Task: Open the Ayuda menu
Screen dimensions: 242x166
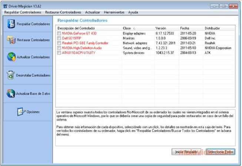Action: pos(133,12)
